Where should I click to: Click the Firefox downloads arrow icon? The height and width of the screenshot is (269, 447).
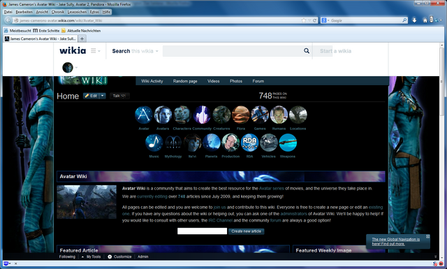pos(414,20)
